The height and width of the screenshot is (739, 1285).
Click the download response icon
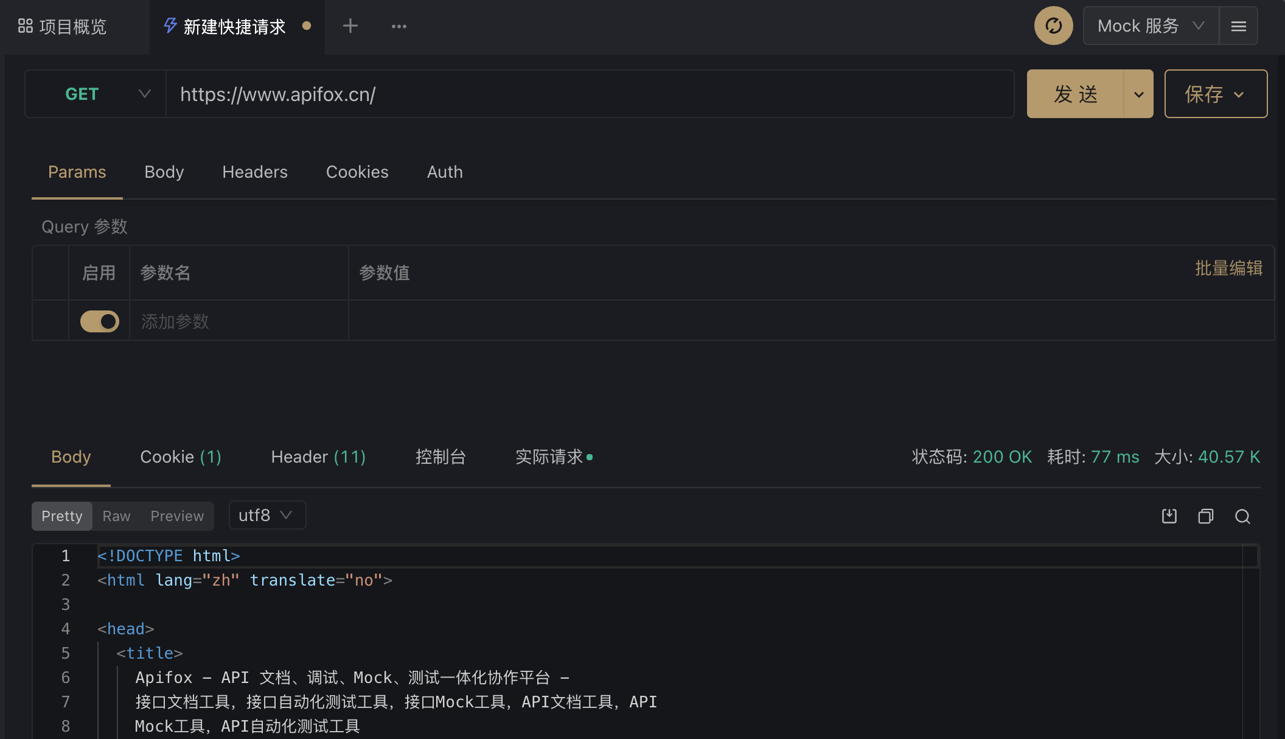pyautogui.click(x=1169, y=516)
